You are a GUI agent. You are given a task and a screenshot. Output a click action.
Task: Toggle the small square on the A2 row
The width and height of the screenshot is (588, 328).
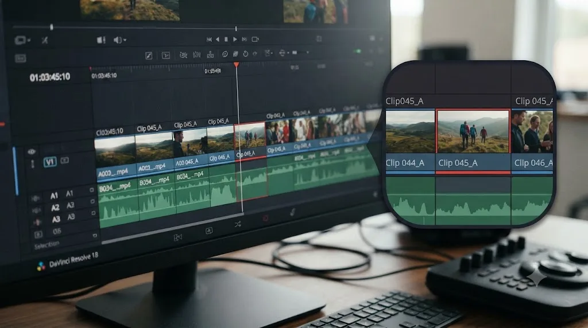[x=92, y=201]
